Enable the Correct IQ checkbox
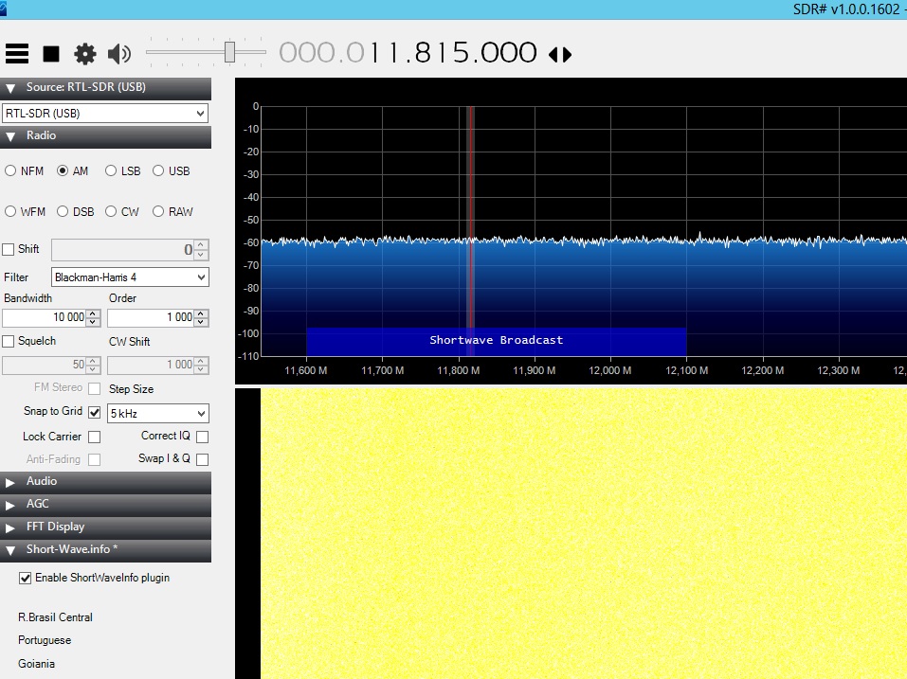This screenshot has height=679, width=907. coord(203,437)
